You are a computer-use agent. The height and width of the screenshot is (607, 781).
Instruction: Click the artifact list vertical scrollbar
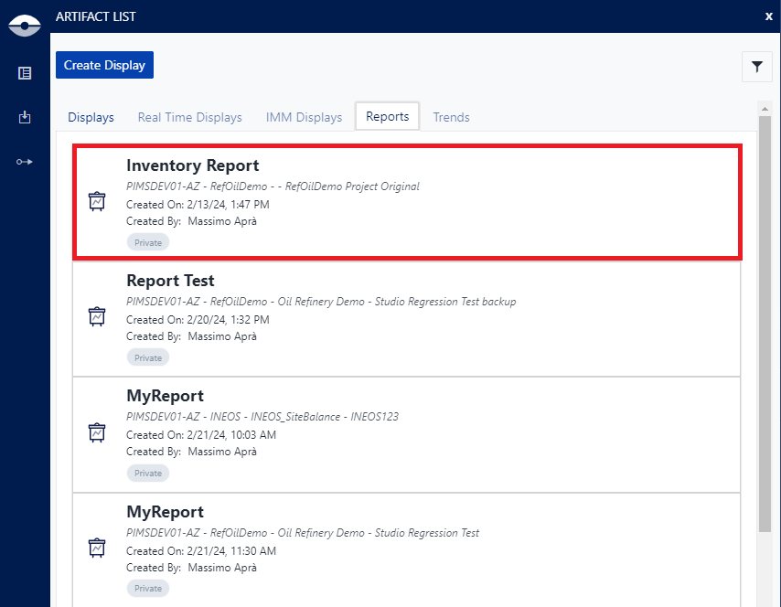click(x=765, y=320)
